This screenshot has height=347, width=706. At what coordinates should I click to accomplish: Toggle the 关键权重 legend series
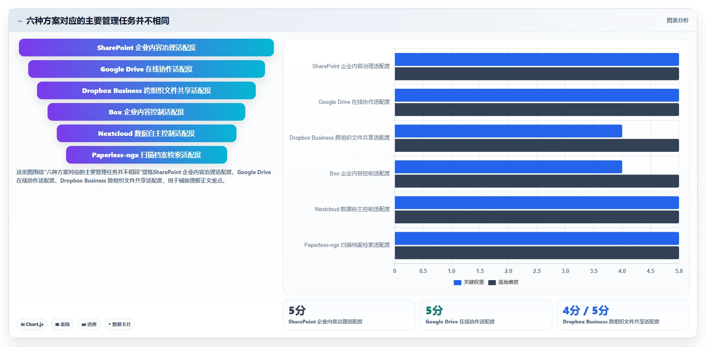pyautogui.click(x=469, y=282)
